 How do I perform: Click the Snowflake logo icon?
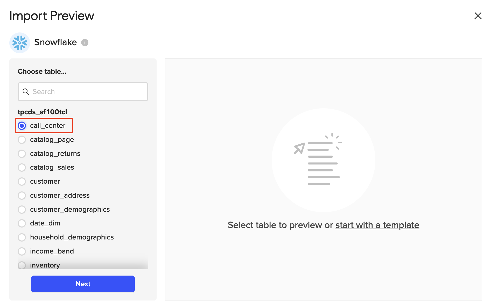(20, 43)
